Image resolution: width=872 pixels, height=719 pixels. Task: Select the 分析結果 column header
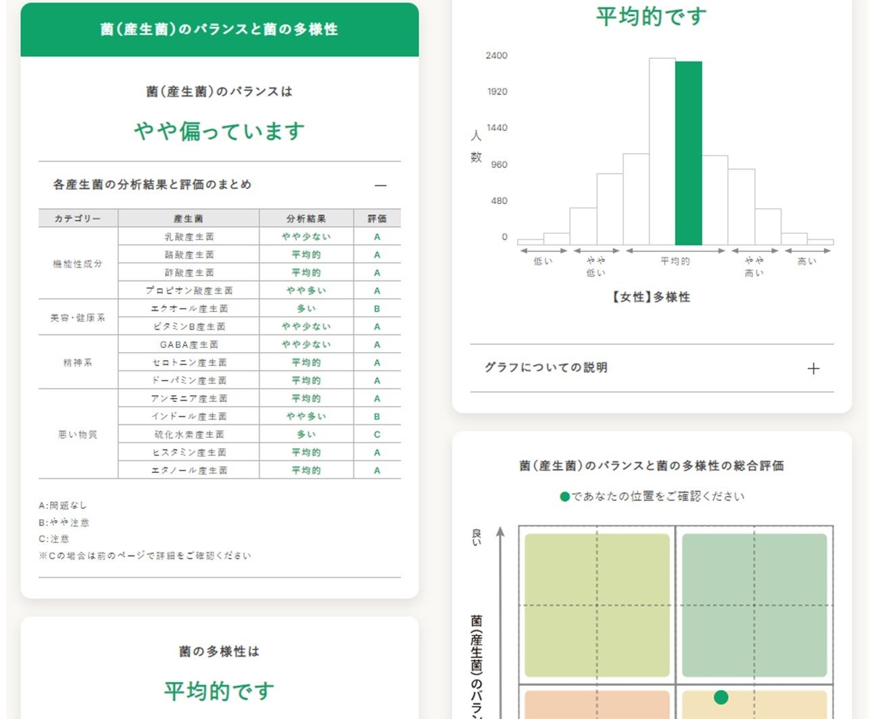click(306, 219)
